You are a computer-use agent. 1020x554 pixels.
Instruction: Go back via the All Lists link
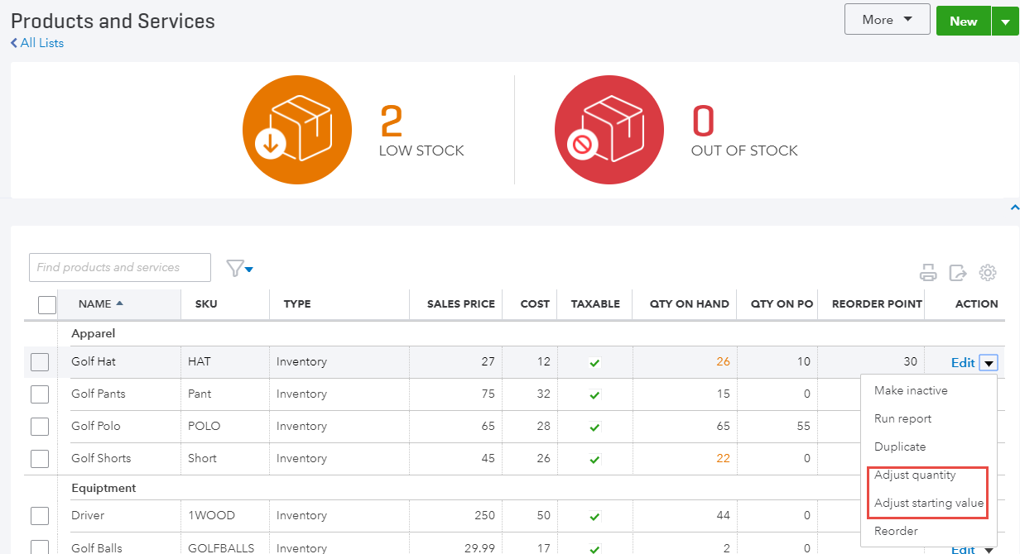tap(37, 43)
